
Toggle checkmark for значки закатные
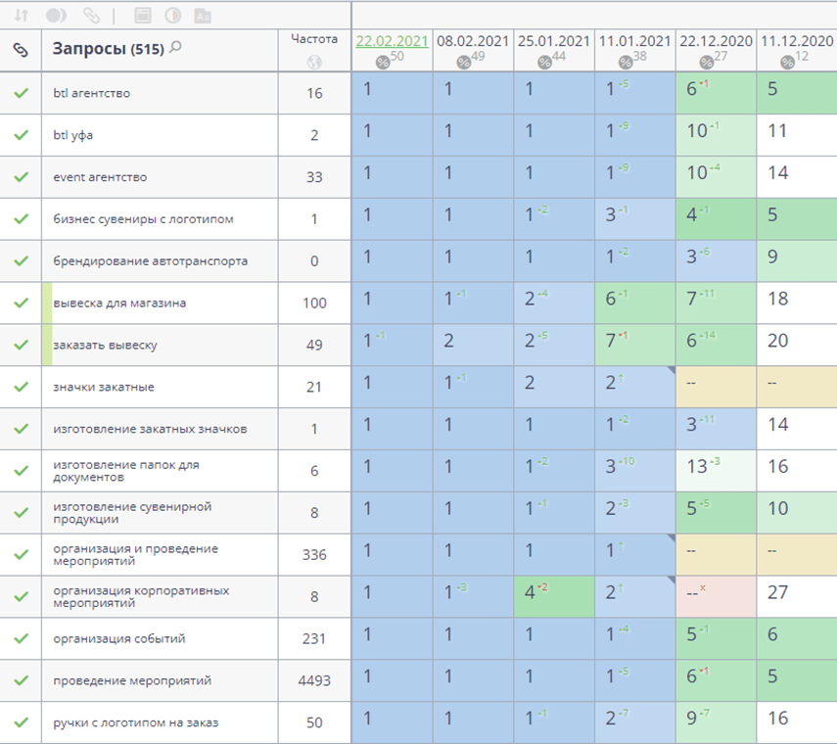pos(21,387)
